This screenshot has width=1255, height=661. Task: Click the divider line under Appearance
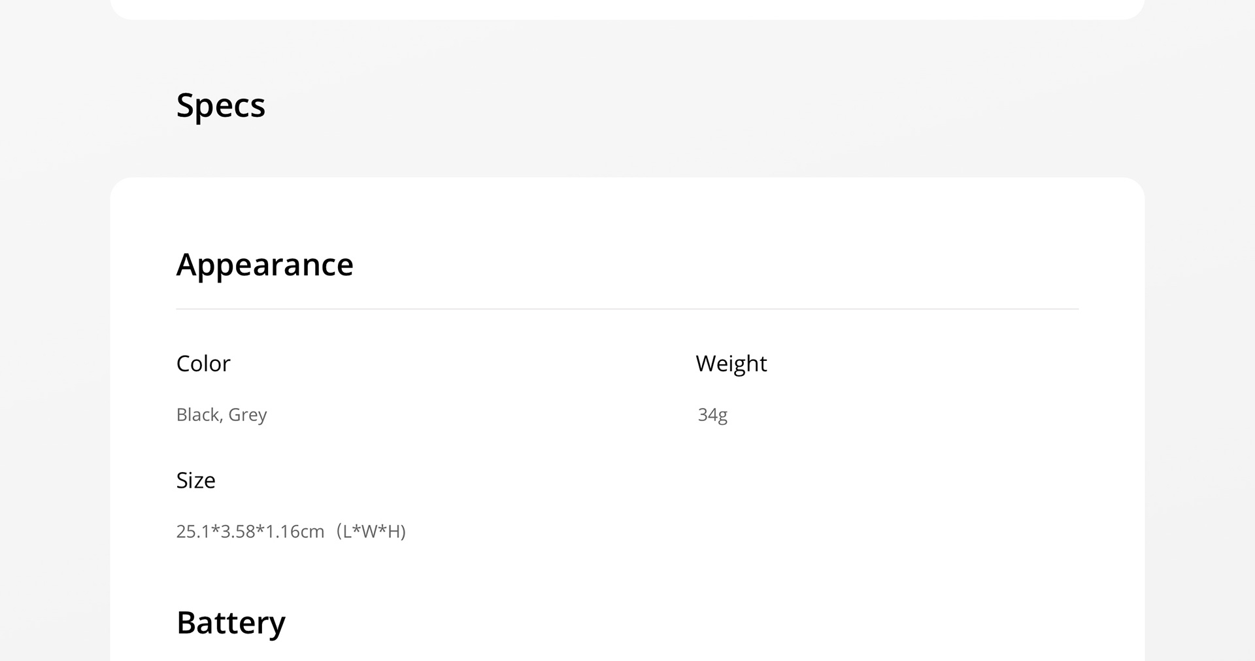pos(627,309)
